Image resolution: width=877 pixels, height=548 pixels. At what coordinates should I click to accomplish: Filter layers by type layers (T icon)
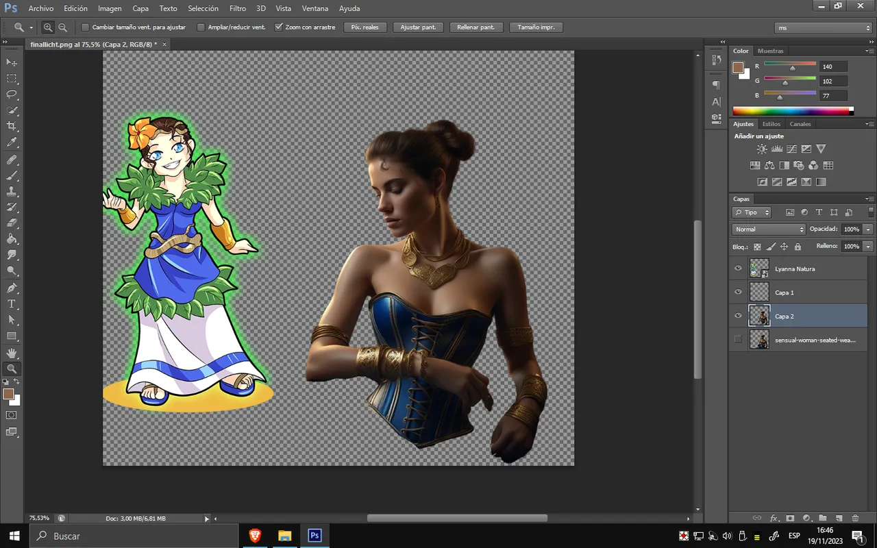pyautogui.click(x=819, y=212)
